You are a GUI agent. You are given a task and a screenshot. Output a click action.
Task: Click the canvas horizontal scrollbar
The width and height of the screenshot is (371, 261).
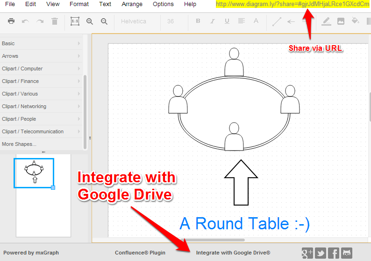pyautogui.click(x=213, y=240)
